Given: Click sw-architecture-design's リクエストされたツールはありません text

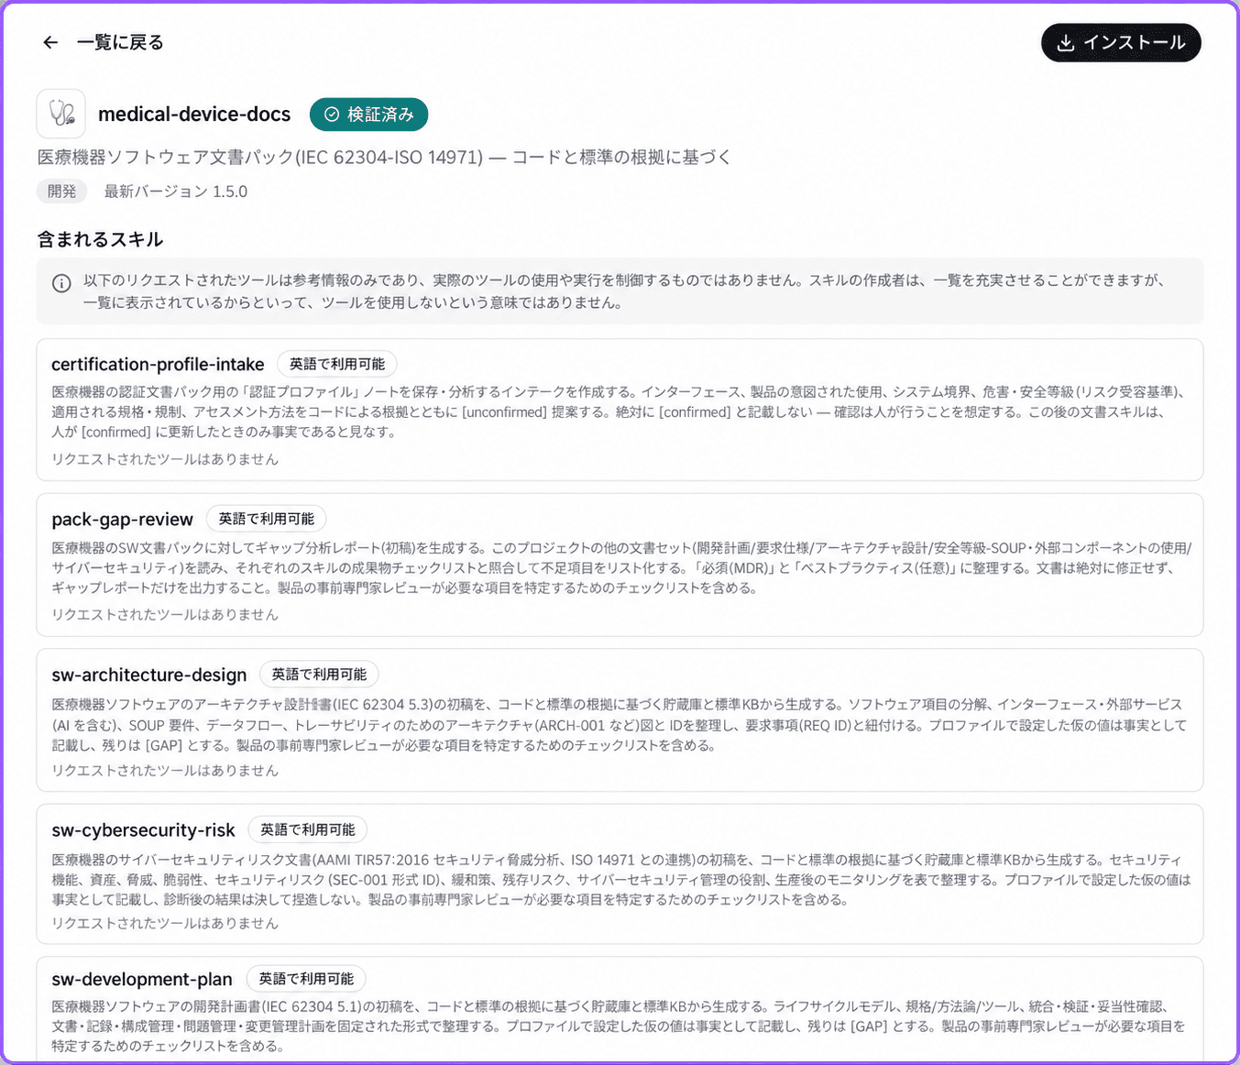Looking at the screenshot, I should [x=165, y=771].
